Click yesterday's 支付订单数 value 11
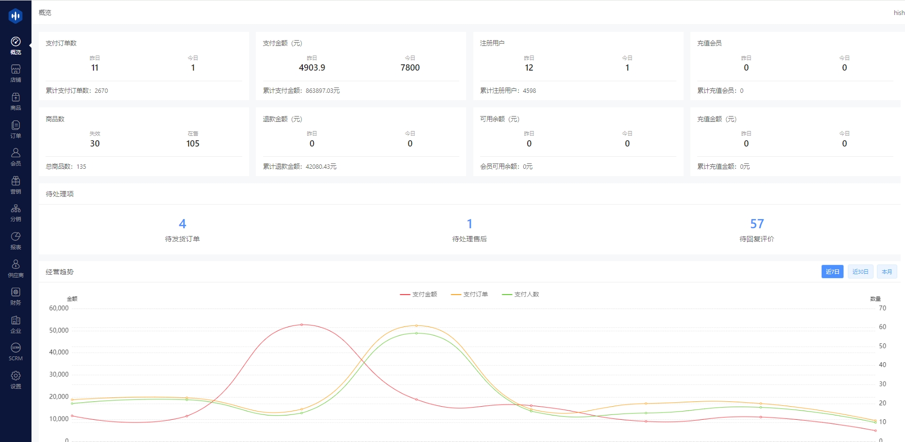The height and width of the screenshot is (442, 905). point(95,68)
